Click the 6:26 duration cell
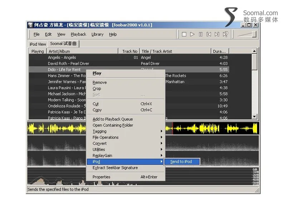 click(223, 76)
